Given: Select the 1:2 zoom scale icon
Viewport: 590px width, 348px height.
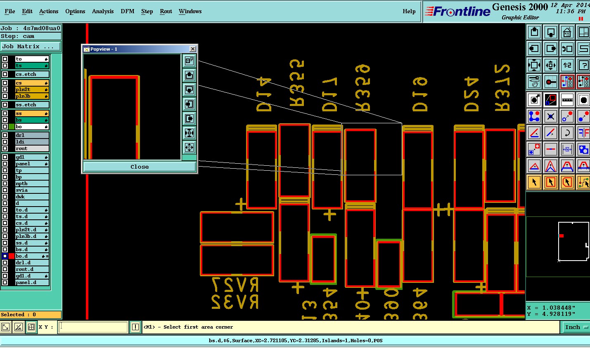Looking at the screenshot, I should pos(567,65).
